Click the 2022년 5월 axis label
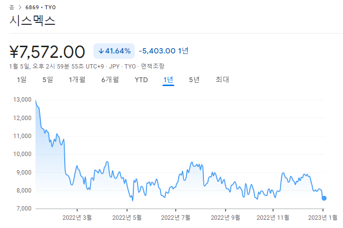This screenshot has width=343, height=228. pyautogui.click(x=127, y=218)
